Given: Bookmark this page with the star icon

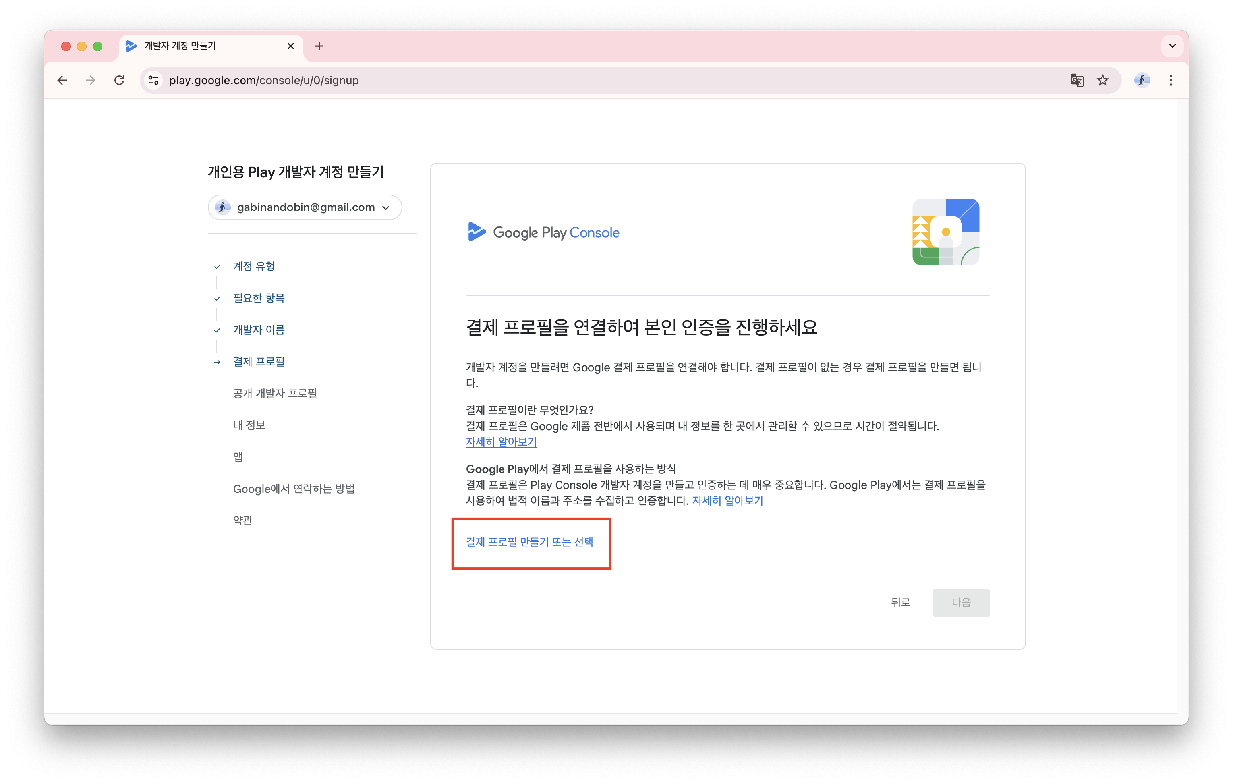Looking at the screenshot, I should [1102, 80].
